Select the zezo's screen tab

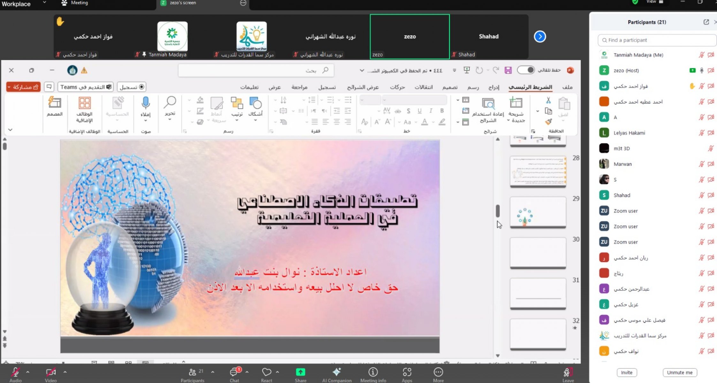tap(183, 3)
